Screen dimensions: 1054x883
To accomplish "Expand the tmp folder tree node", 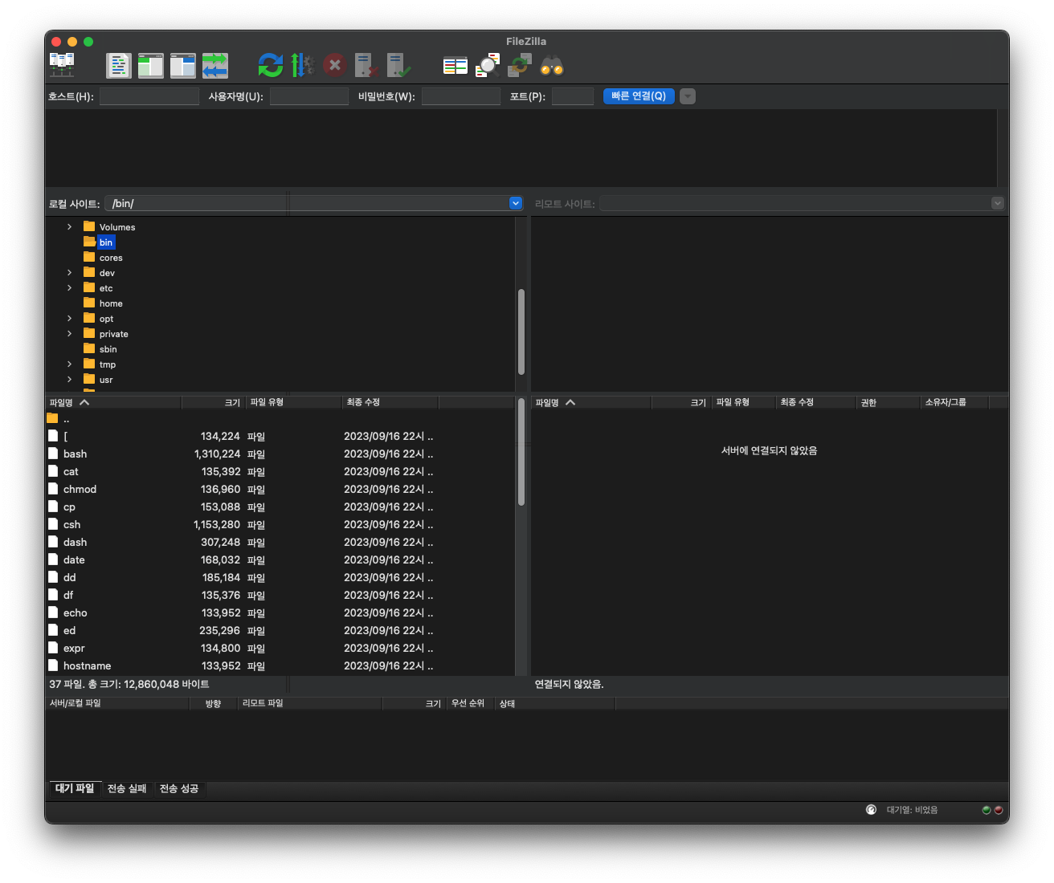I will [69, 364].
